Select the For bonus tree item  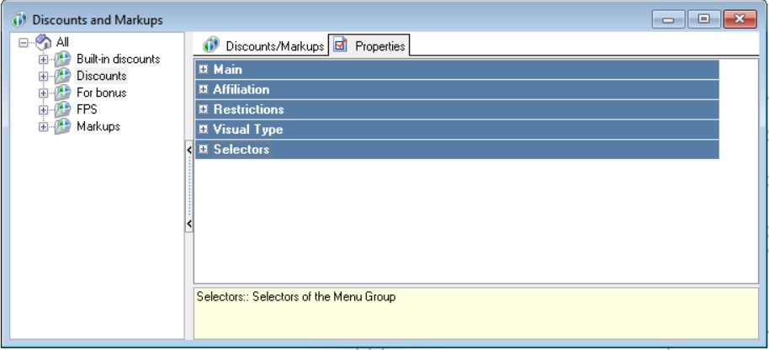(101, 93)
